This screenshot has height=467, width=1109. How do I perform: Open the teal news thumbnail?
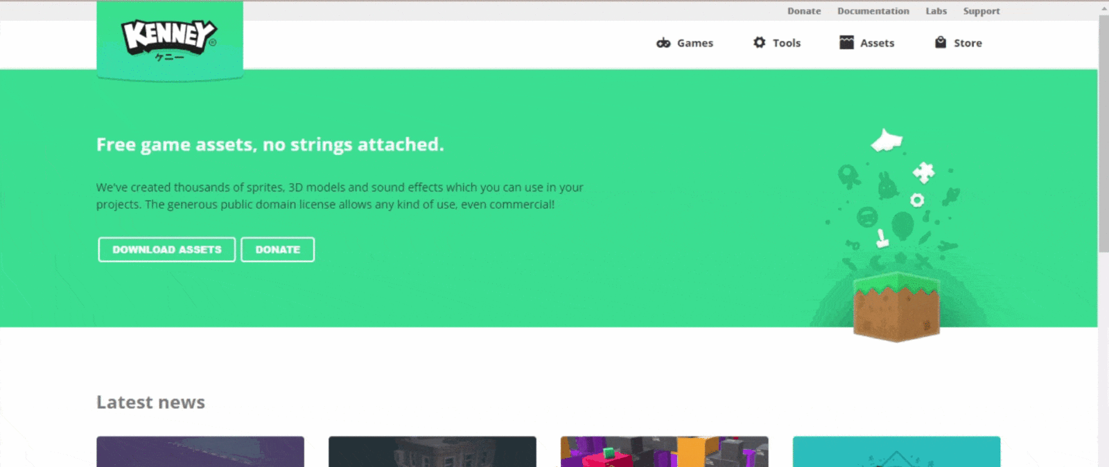897,452
